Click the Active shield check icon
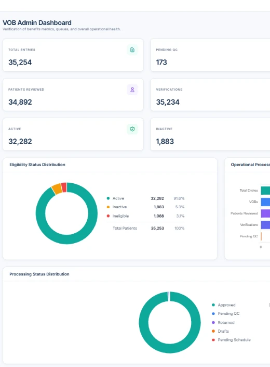270x367 pixels. pos(132,129)
